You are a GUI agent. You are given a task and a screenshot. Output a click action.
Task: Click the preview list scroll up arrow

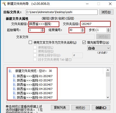tap(108, 70)
